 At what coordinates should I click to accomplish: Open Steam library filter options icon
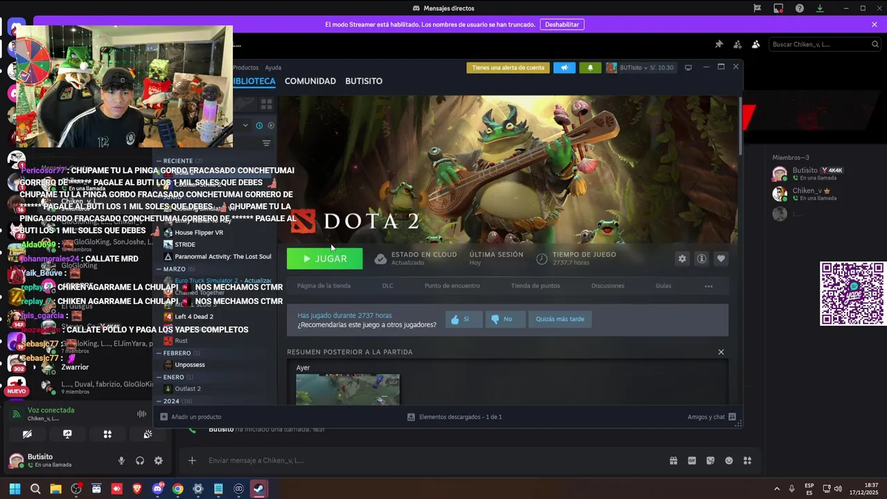click(x=266, y=143)
